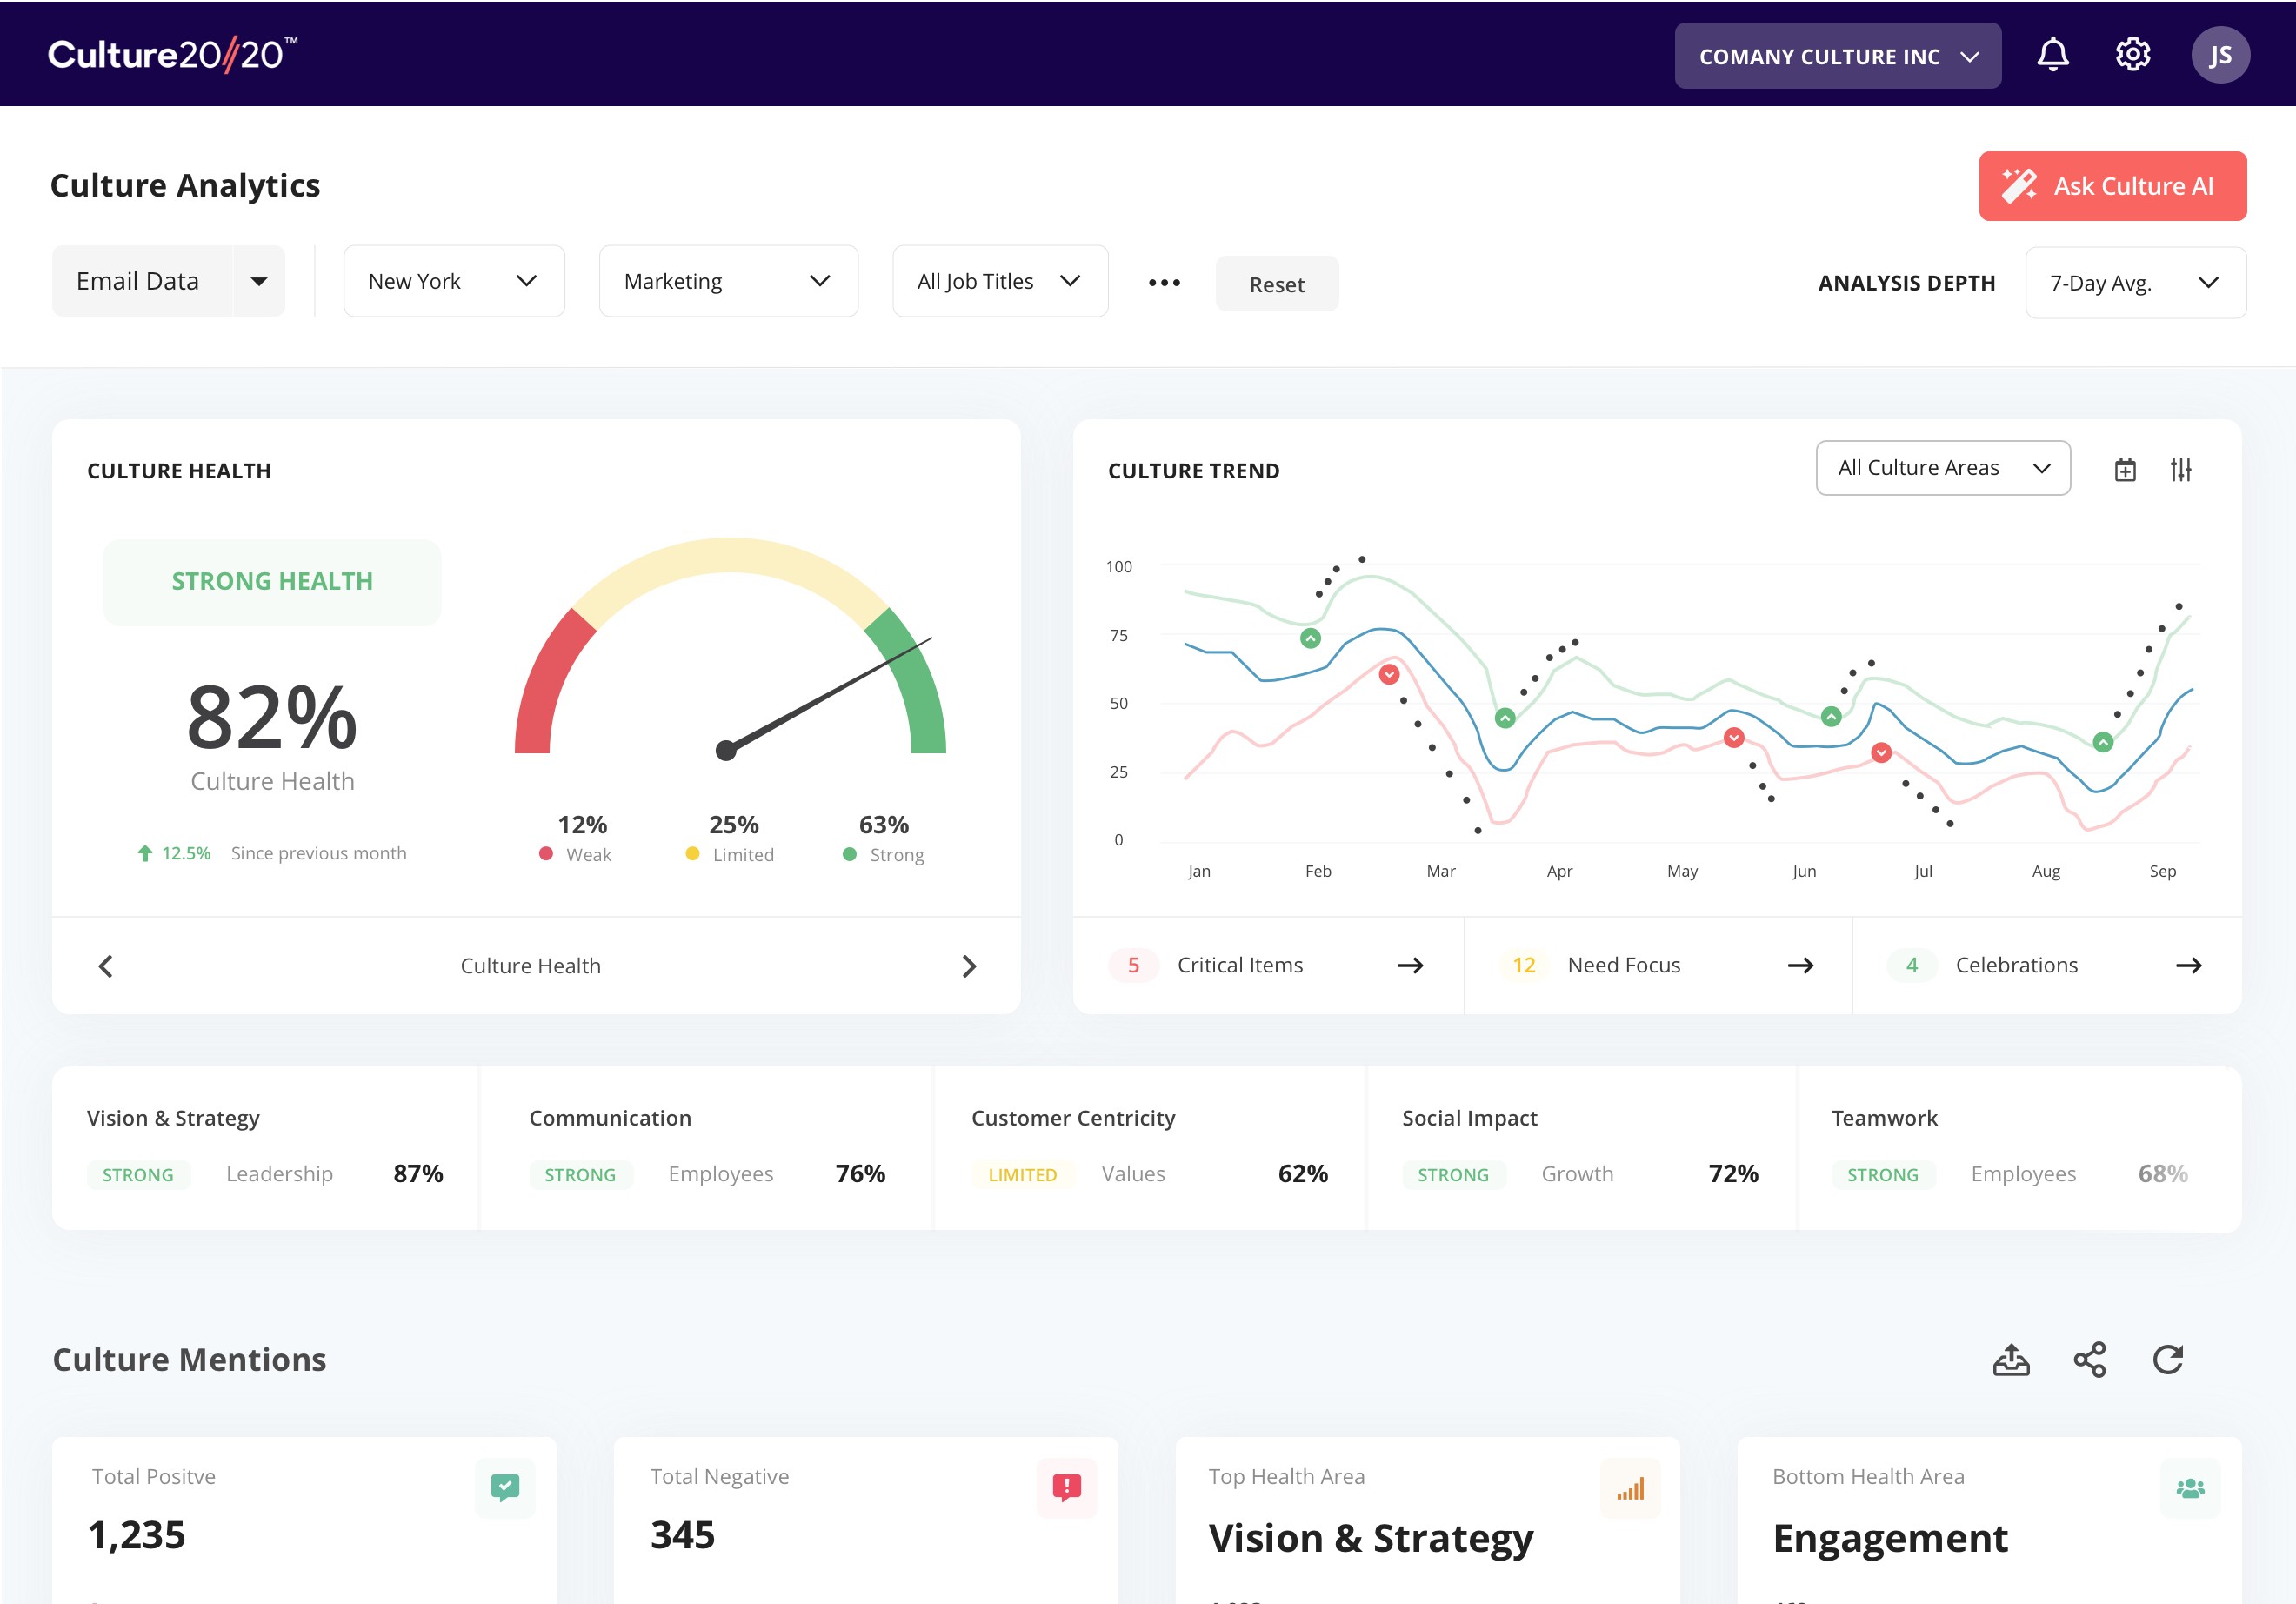Open chart filter sliders icon
The width and height of the screenshot is (2296, 1604).
(x=2181, y=470)
